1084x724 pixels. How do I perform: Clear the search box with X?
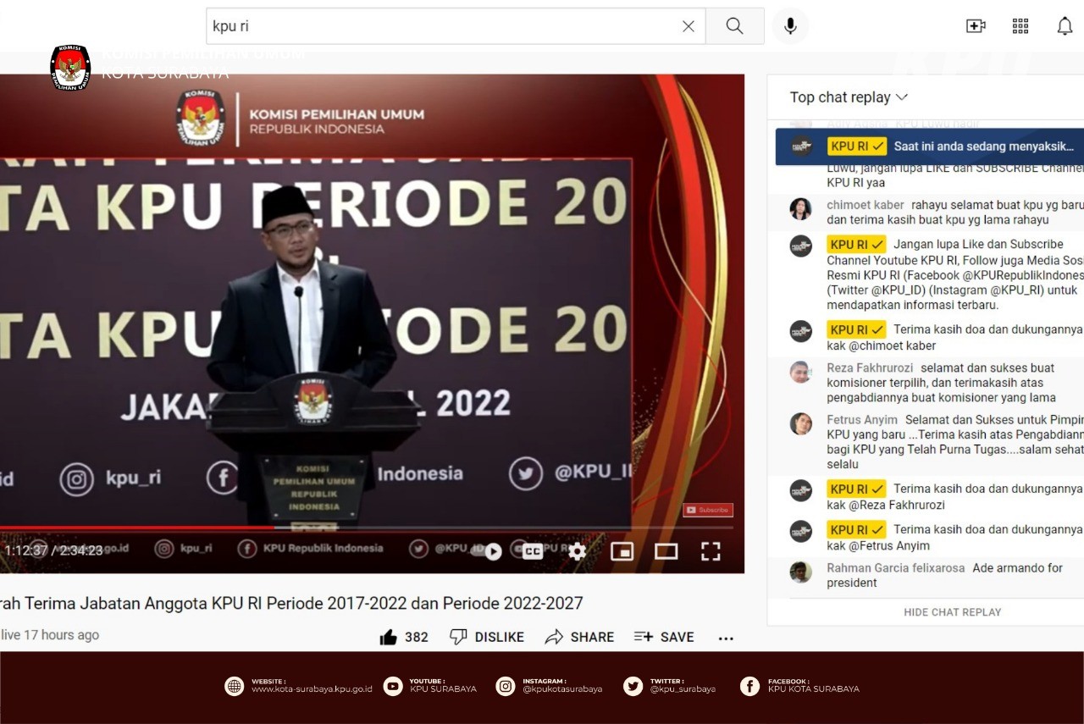tap(689, 26)
